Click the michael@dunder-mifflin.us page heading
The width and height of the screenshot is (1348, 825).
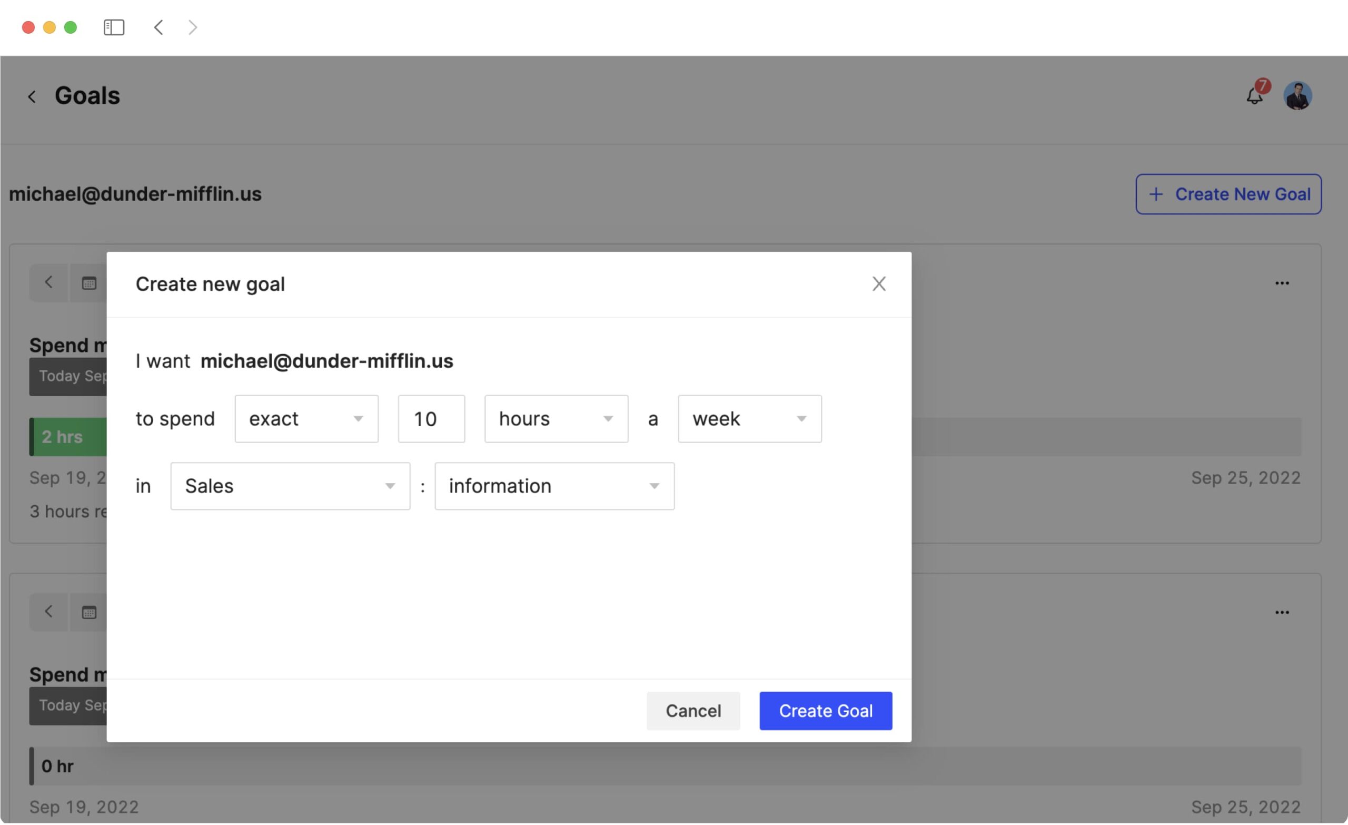click(x=135, y=194)
